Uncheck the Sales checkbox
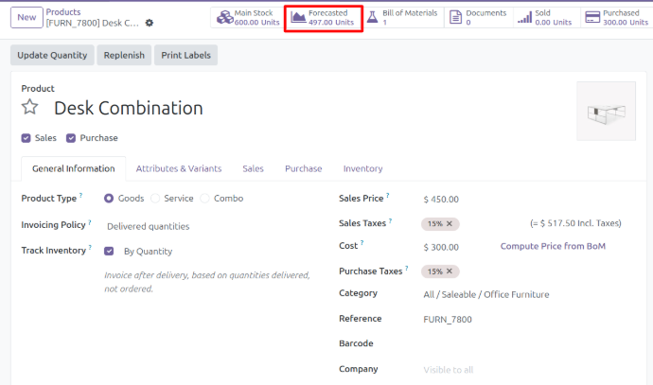Image resolution: width=653 pixels, height=385 pixels. [x=26, y=138]
